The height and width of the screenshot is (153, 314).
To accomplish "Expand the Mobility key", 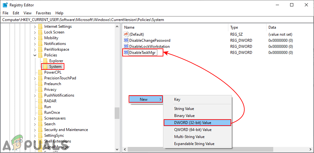I will (x=35, y=38).
